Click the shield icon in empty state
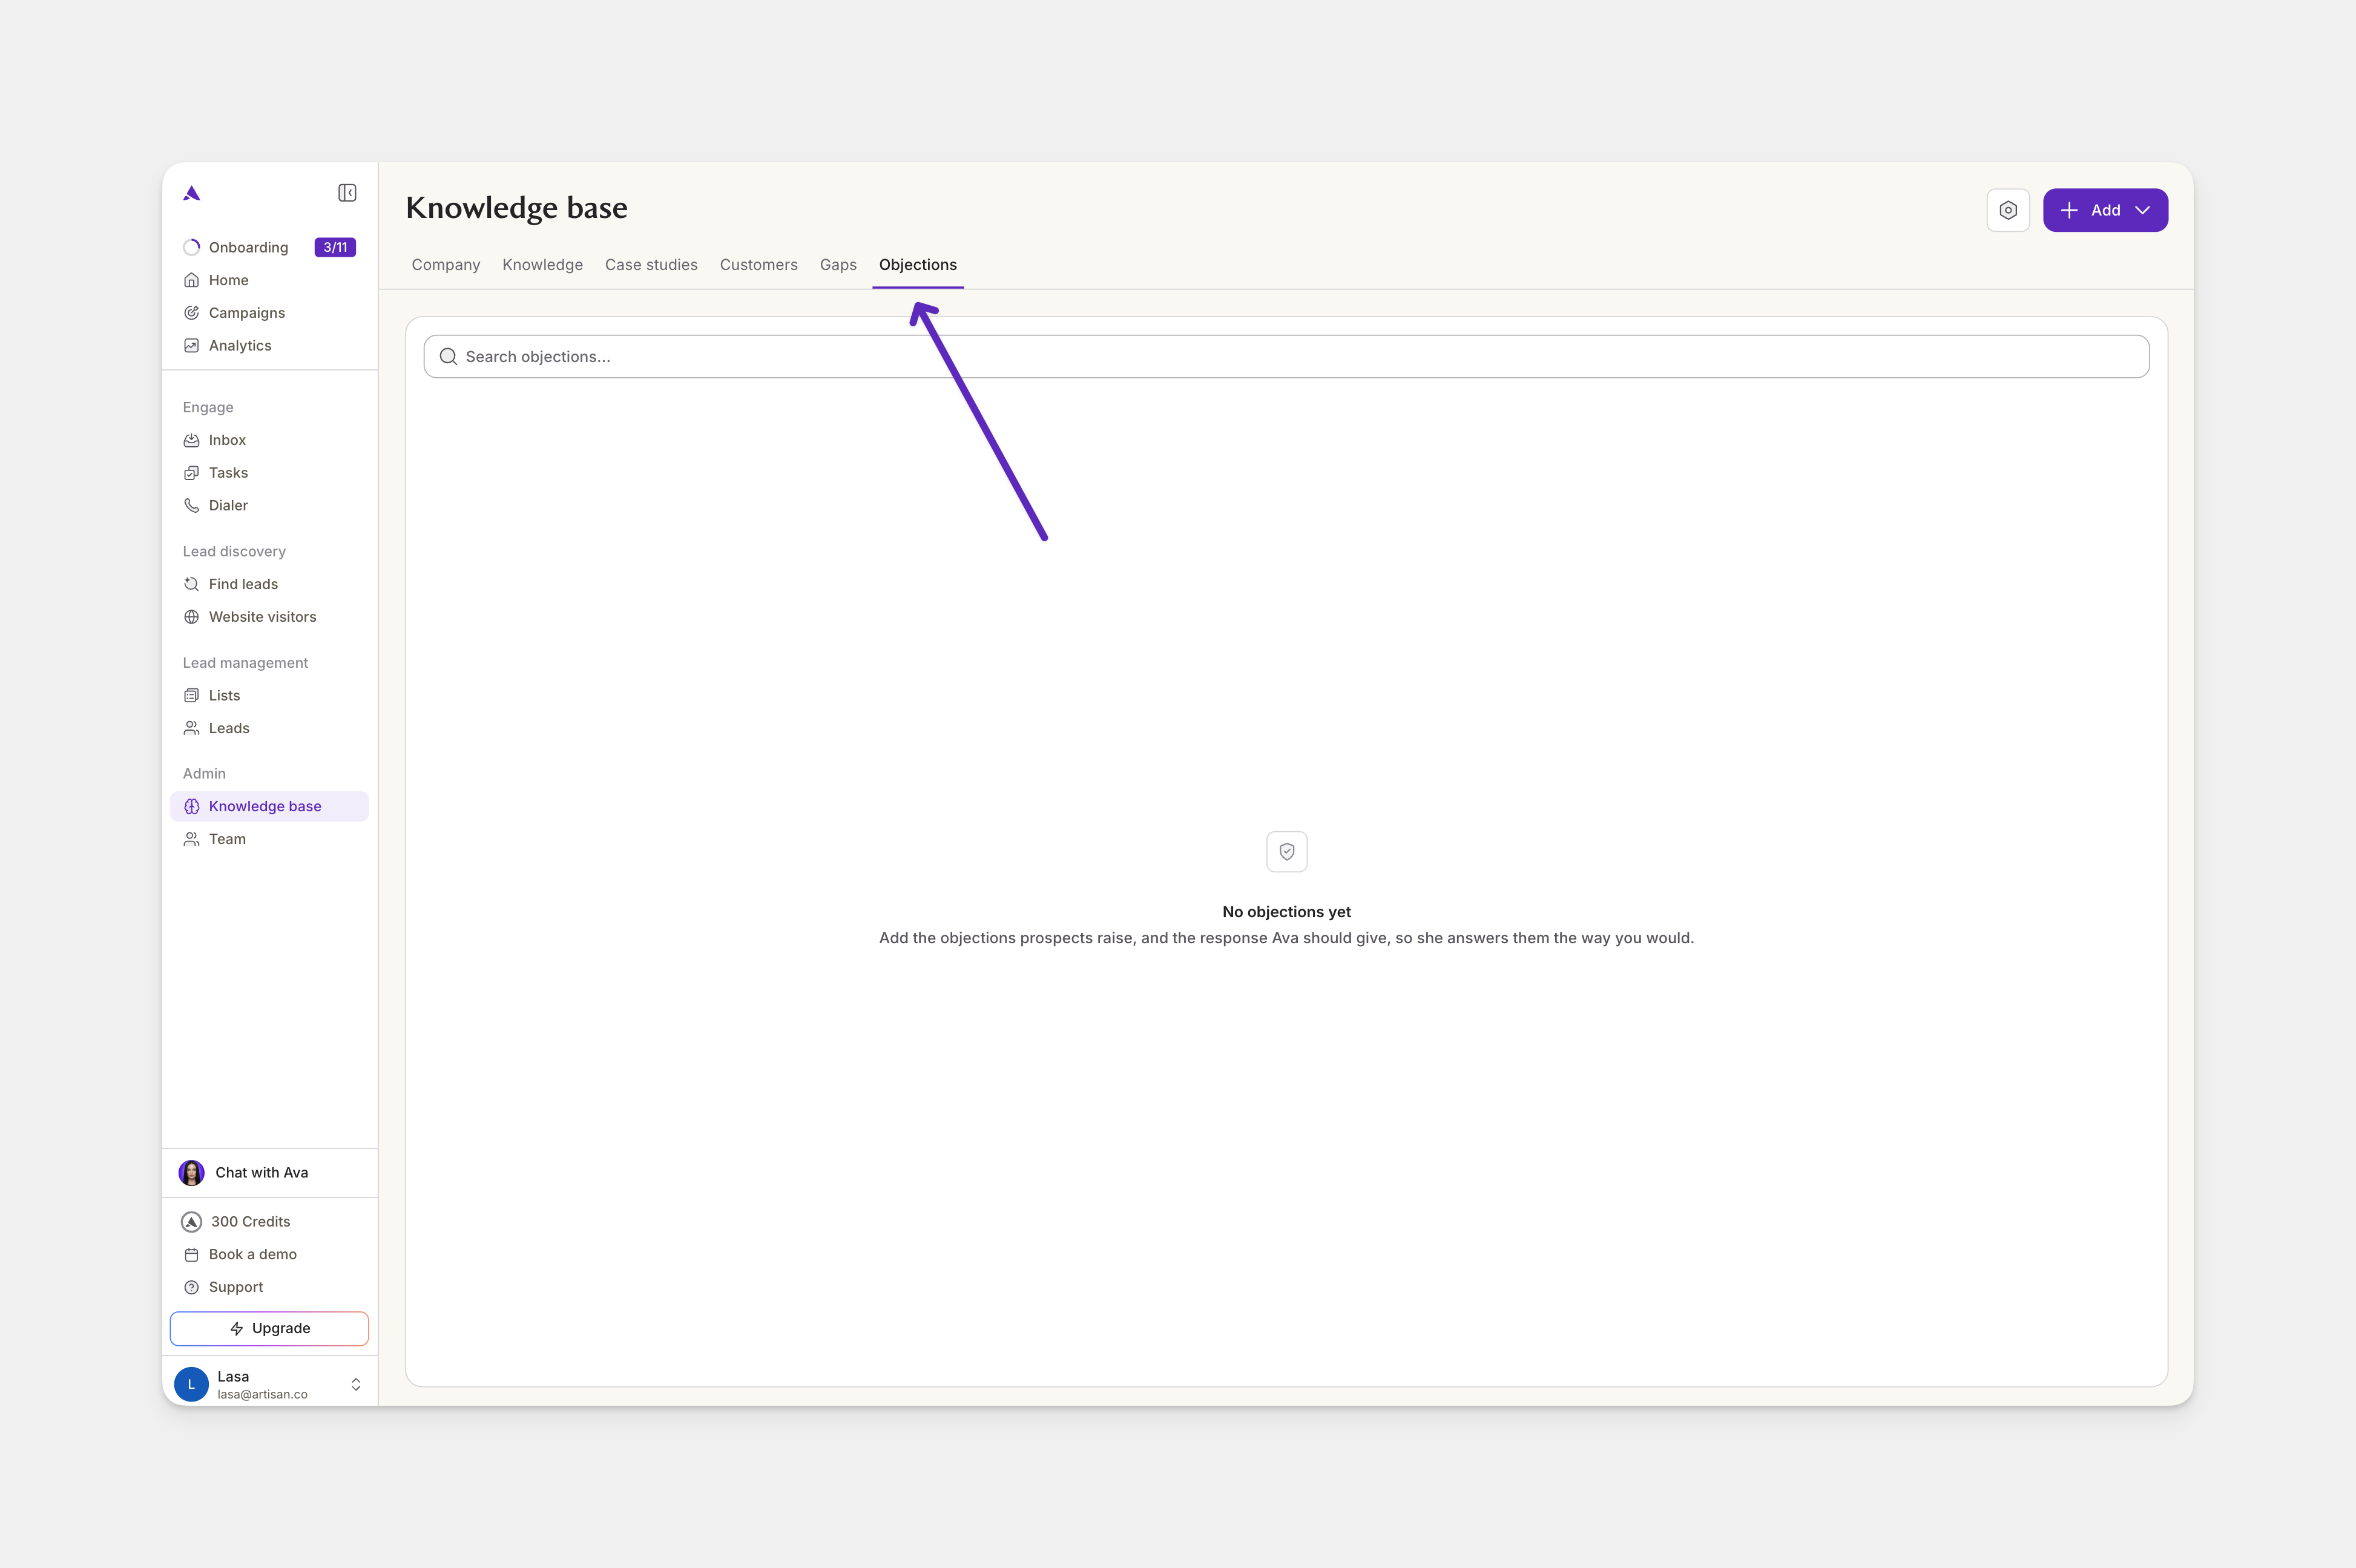 (1287, 852)
